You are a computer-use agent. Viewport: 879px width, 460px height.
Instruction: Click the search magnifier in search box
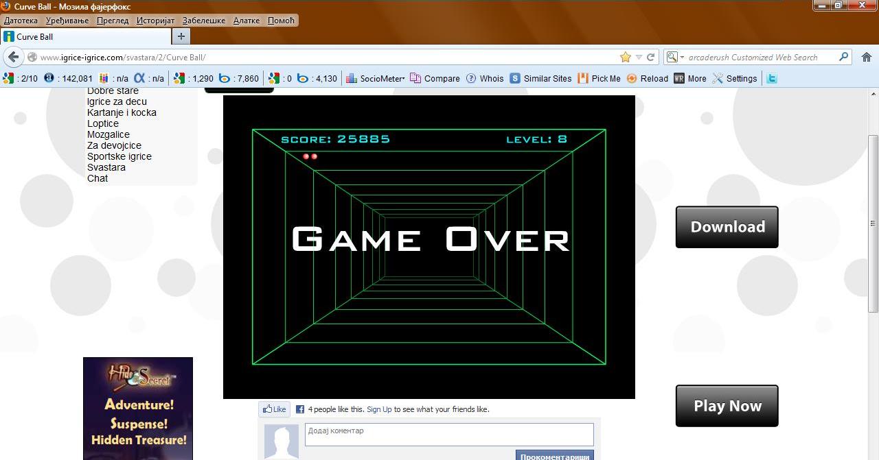tap(844, 57)
